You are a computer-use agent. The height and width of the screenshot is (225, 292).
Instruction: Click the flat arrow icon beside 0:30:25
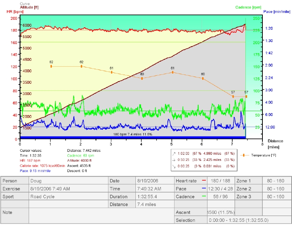174,160
